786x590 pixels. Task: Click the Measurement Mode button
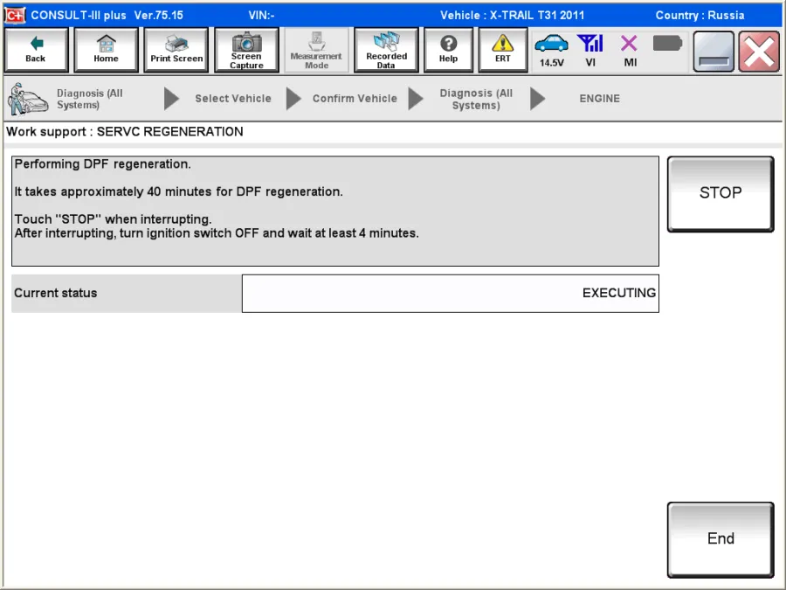click(316, 50)
